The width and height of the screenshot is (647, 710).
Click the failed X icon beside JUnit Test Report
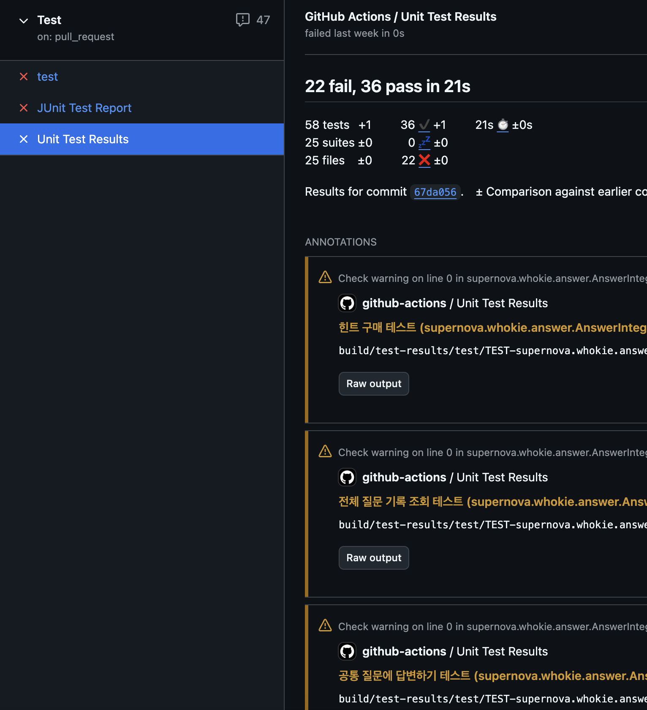pyautogui.click(x=24, y=108)
